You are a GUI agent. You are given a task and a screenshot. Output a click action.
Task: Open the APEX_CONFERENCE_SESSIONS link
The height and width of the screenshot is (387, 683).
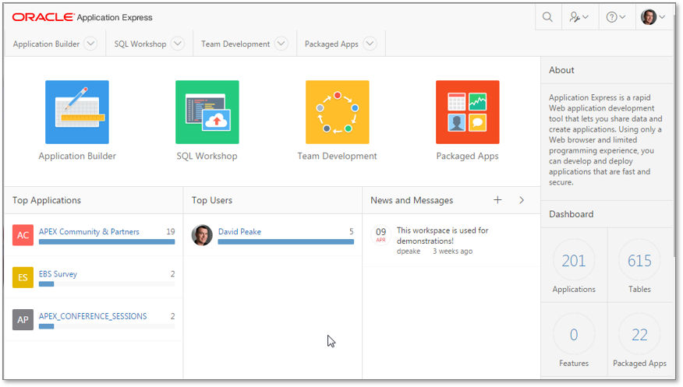point(93,316)
